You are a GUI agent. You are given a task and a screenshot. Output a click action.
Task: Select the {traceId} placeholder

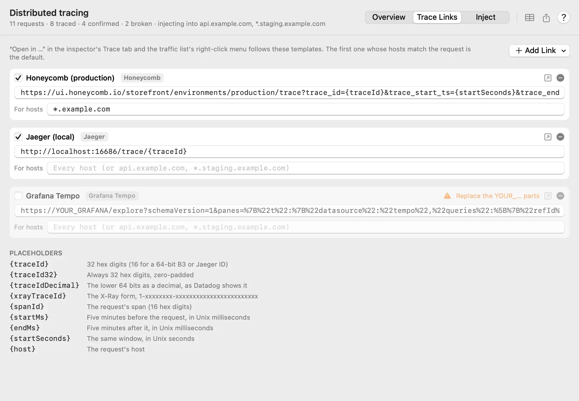pyautogui.click(x=29, y=264)
